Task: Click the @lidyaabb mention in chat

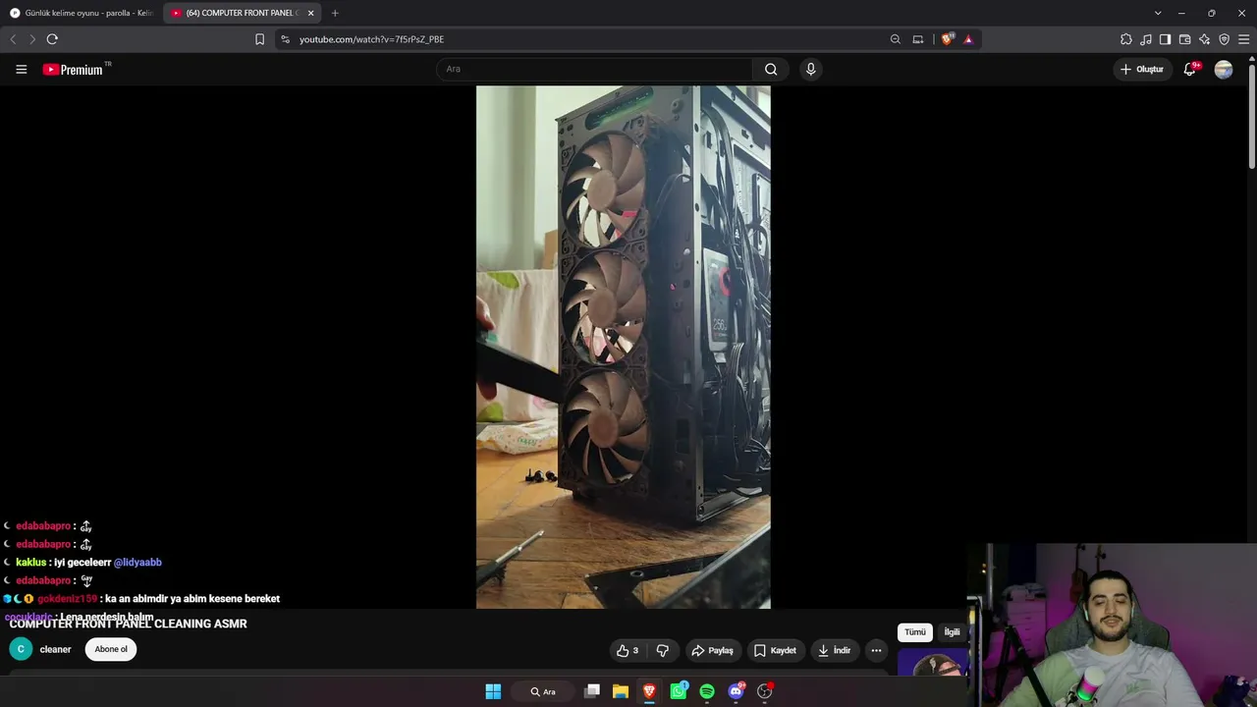Action: coord(137,563)
